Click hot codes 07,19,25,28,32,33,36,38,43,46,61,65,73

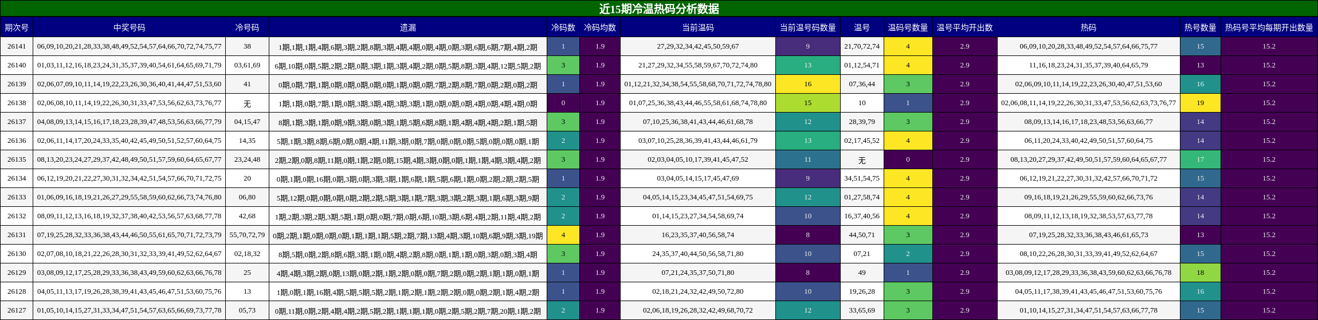(x=1089, y=235)
